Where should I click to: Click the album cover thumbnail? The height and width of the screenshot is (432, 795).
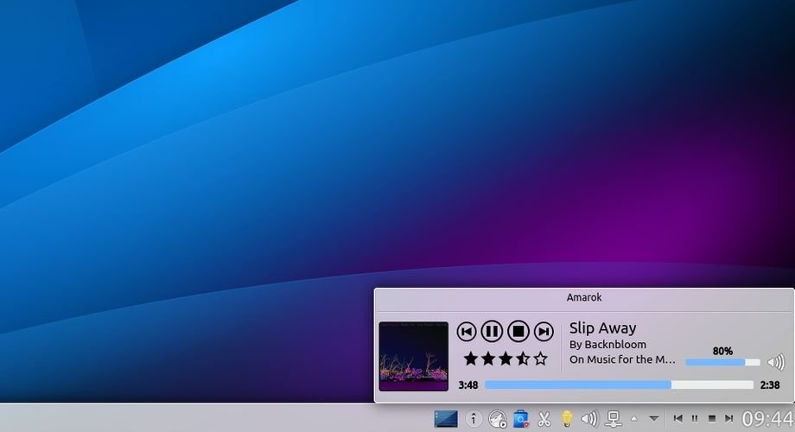[x=414, y=356]
